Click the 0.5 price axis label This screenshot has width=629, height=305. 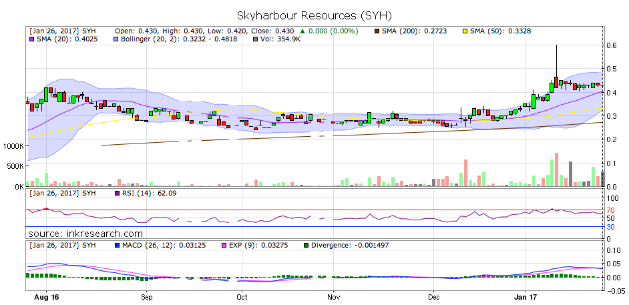coord(610,69)
